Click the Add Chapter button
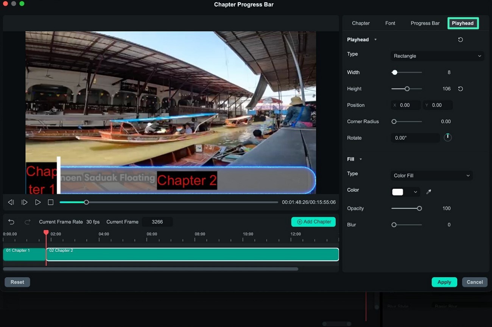 click(x=313, y=222)
